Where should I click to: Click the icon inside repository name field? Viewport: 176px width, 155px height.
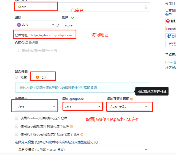(146, 7)
